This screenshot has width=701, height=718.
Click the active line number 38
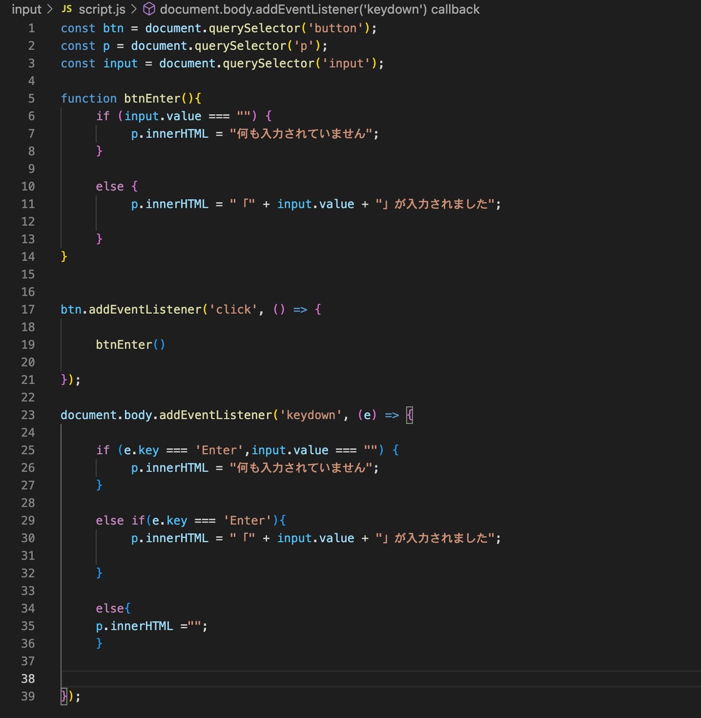tap(28, 679)
